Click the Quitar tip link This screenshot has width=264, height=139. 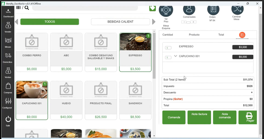click(x=178, y=99)
